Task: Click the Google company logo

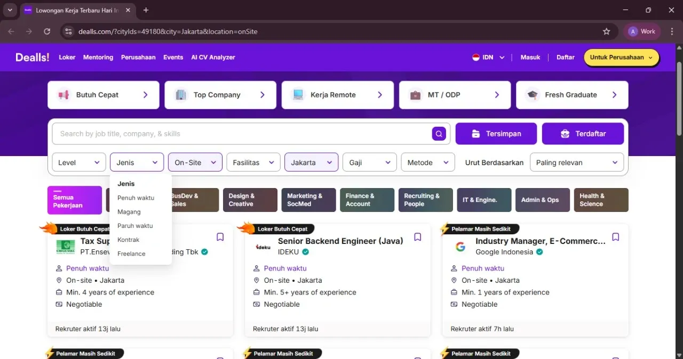Action: click(460, 247)
